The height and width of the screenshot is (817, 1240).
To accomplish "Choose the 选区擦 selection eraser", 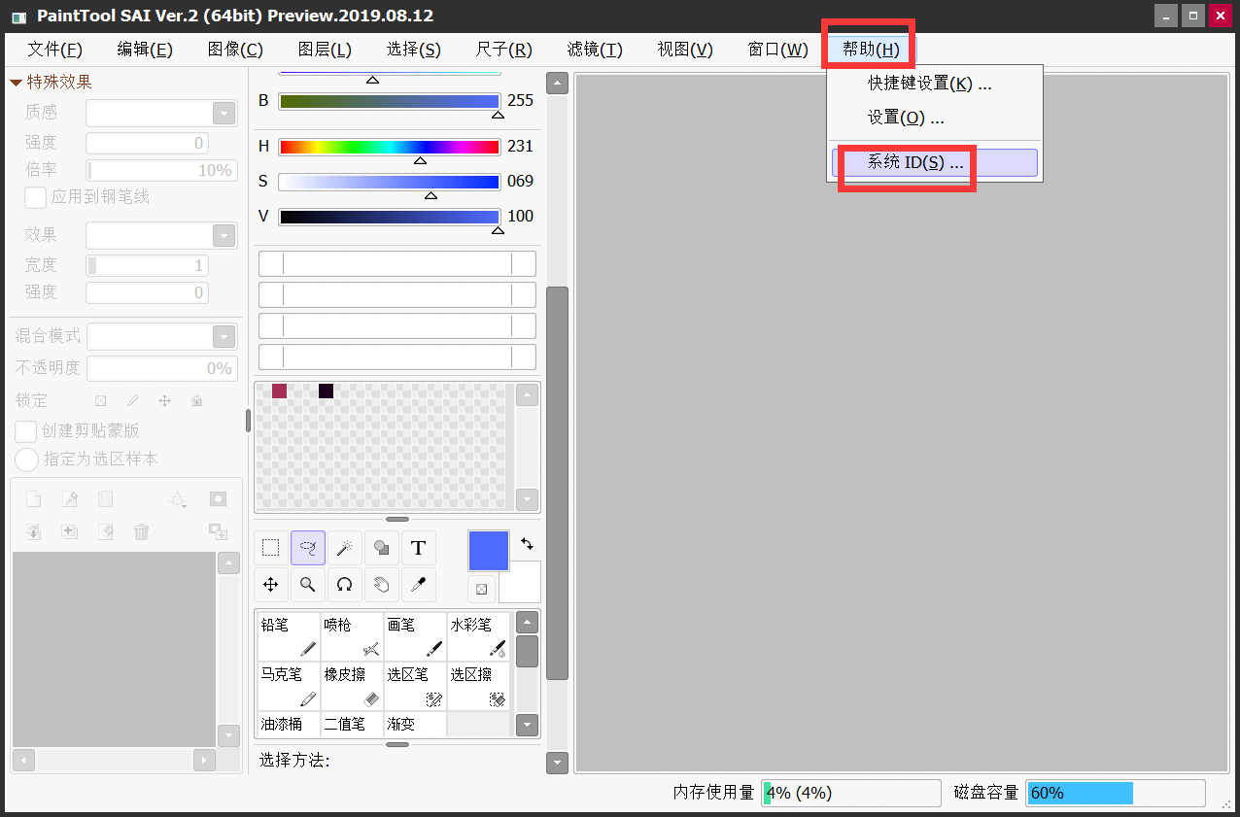I will (x=478, y=686).
